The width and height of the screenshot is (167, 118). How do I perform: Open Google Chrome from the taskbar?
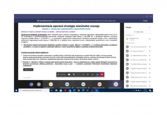pos(79,90)
